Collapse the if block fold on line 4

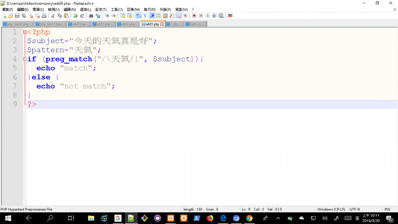[x=24, y=59]
